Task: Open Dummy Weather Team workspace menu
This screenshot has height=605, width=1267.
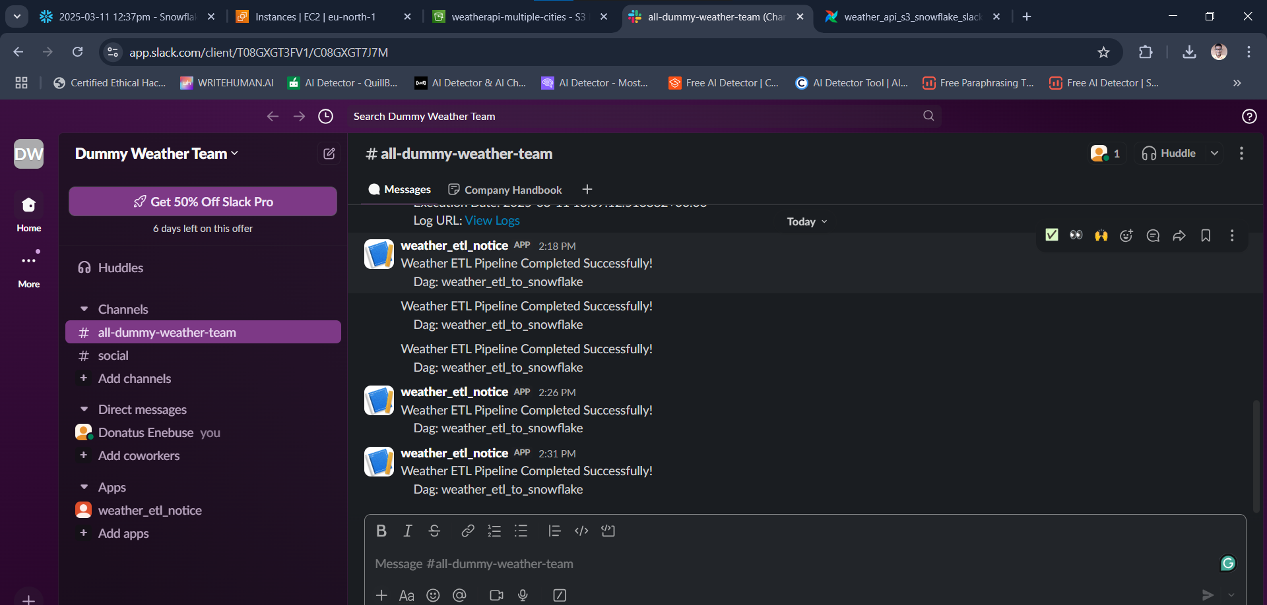Action: [x=156, y=154]
